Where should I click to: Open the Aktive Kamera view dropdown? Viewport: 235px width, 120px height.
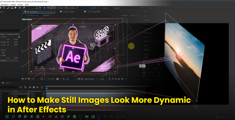91,79
